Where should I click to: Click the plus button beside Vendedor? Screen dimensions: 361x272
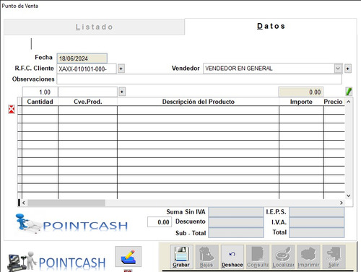[348, 69]
